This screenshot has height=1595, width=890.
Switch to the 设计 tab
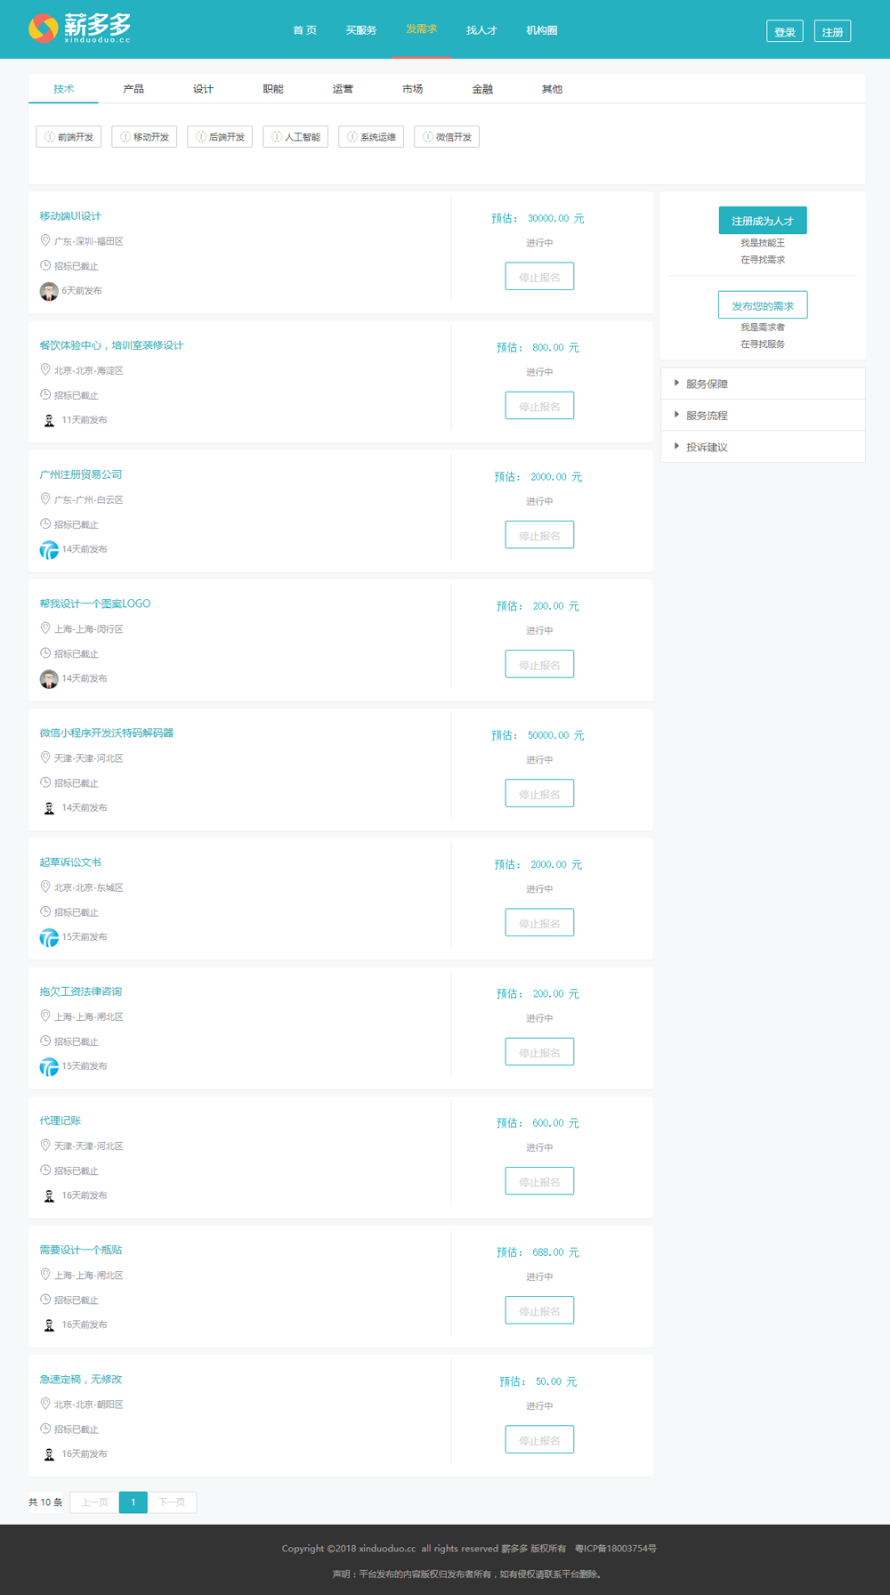(203, 89)
